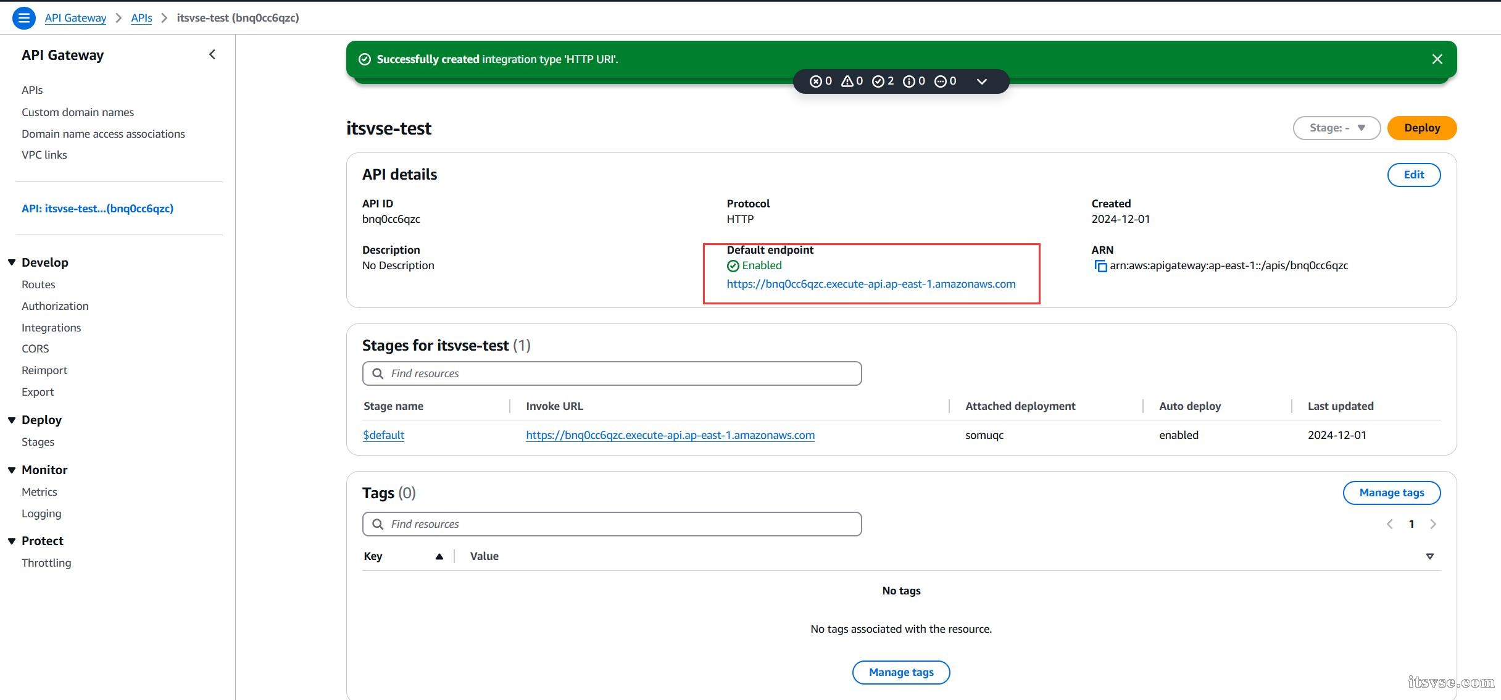Open Throttling under Protect
Screen dimensions: 1501x700
46,563
